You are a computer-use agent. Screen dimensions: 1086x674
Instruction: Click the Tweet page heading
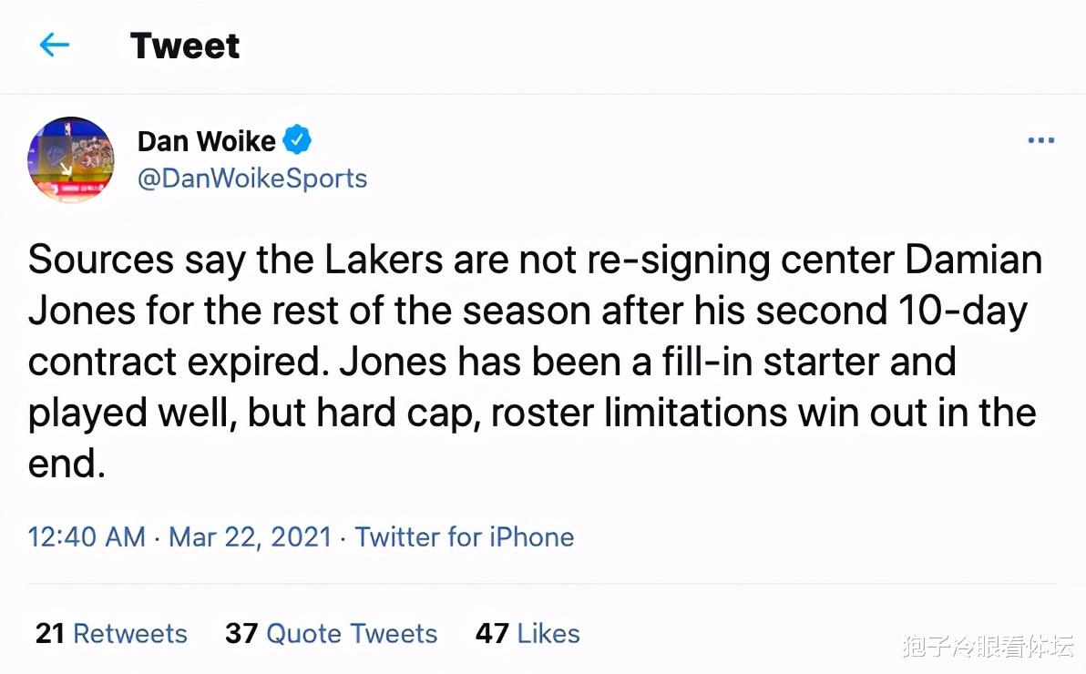pyautogui.click(x=185, y=46)
